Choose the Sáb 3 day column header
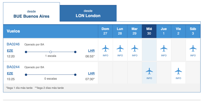 tap(193, 31)
